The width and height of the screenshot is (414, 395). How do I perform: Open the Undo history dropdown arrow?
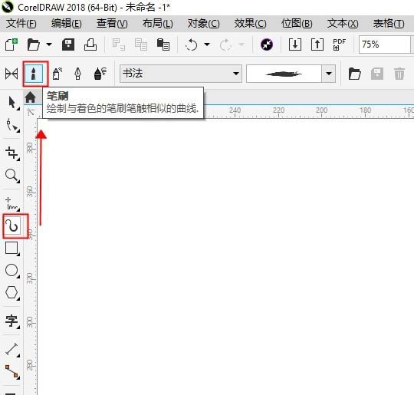207,44
